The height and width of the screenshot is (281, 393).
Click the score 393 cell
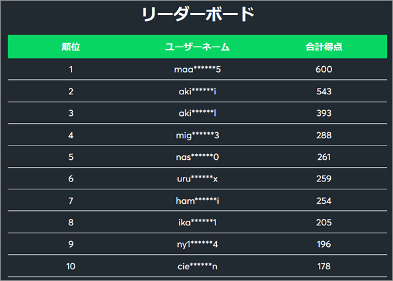(x=324, y=113)
